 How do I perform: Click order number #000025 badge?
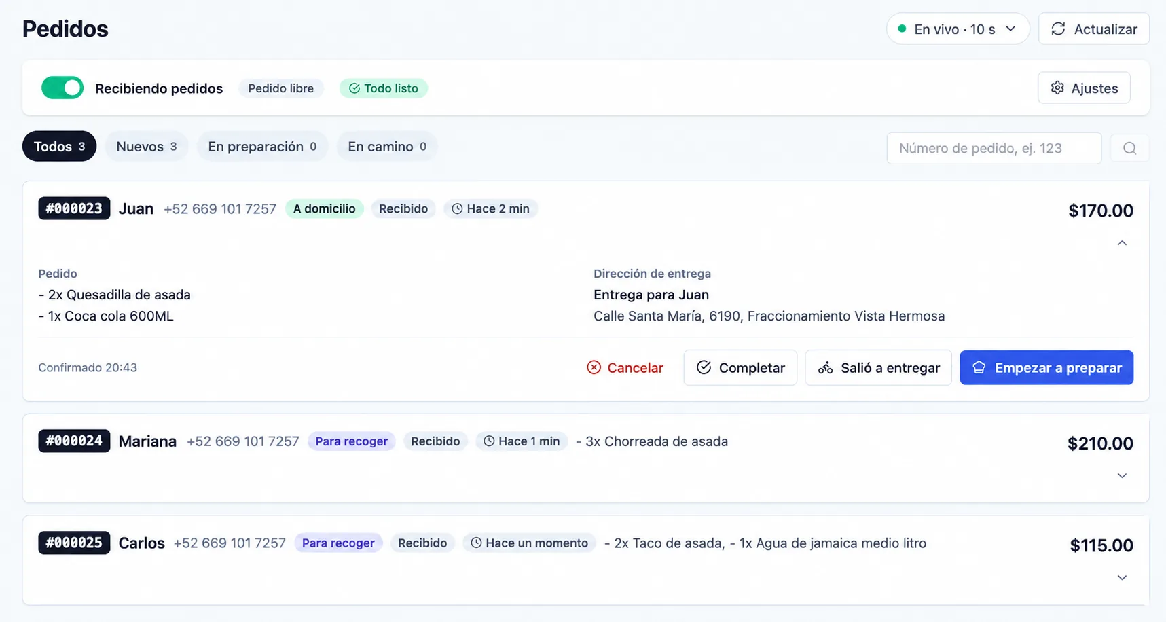[74, 543]
